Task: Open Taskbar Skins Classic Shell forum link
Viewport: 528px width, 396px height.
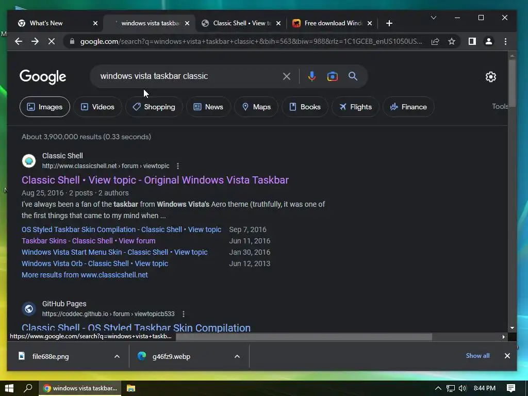Action: tap(89, 241)
